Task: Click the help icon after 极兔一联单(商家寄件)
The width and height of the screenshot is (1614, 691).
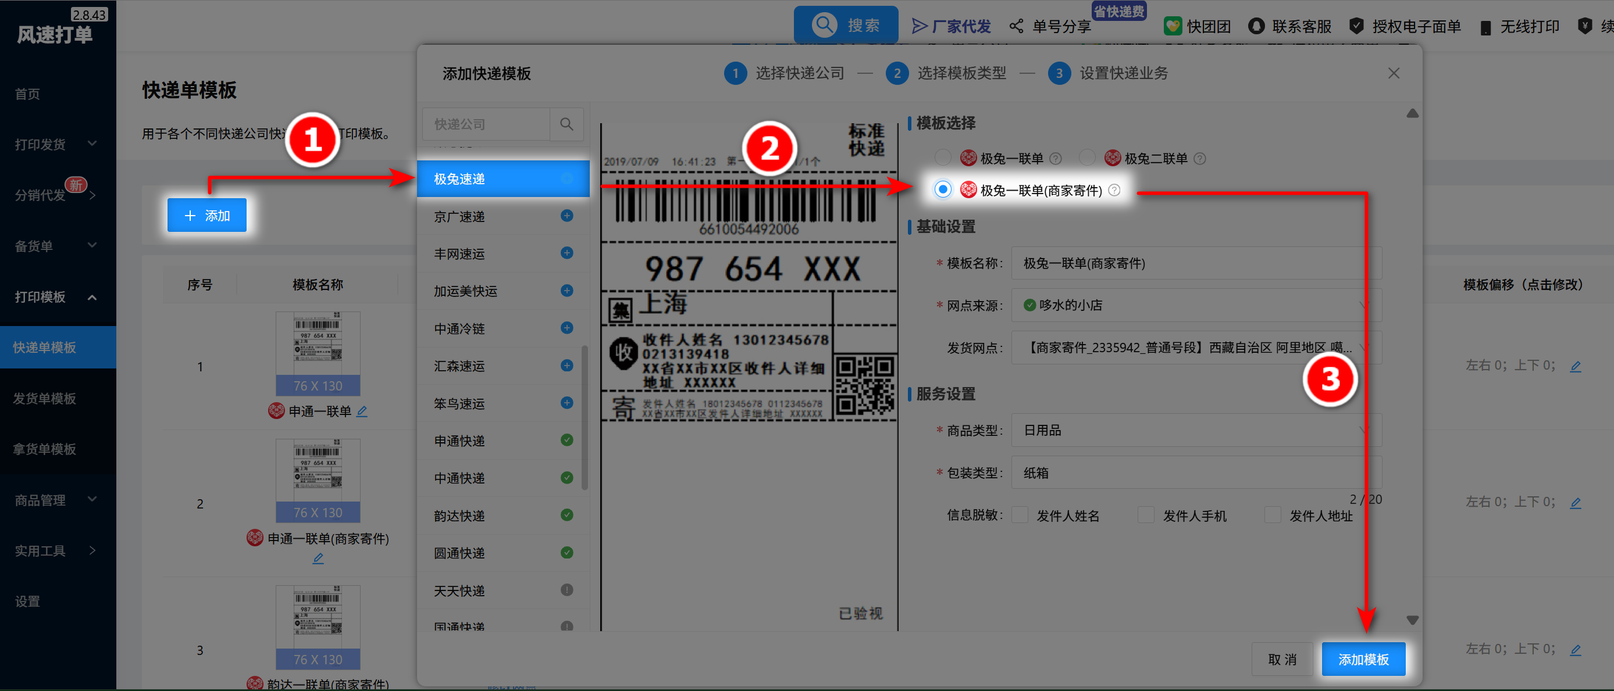Action: tap(1114, 190)
